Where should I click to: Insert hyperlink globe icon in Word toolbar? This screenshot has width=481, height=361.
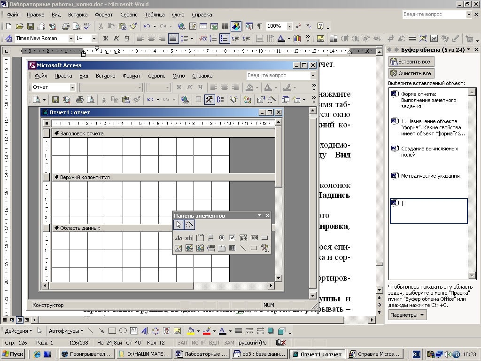pos(182,26)
